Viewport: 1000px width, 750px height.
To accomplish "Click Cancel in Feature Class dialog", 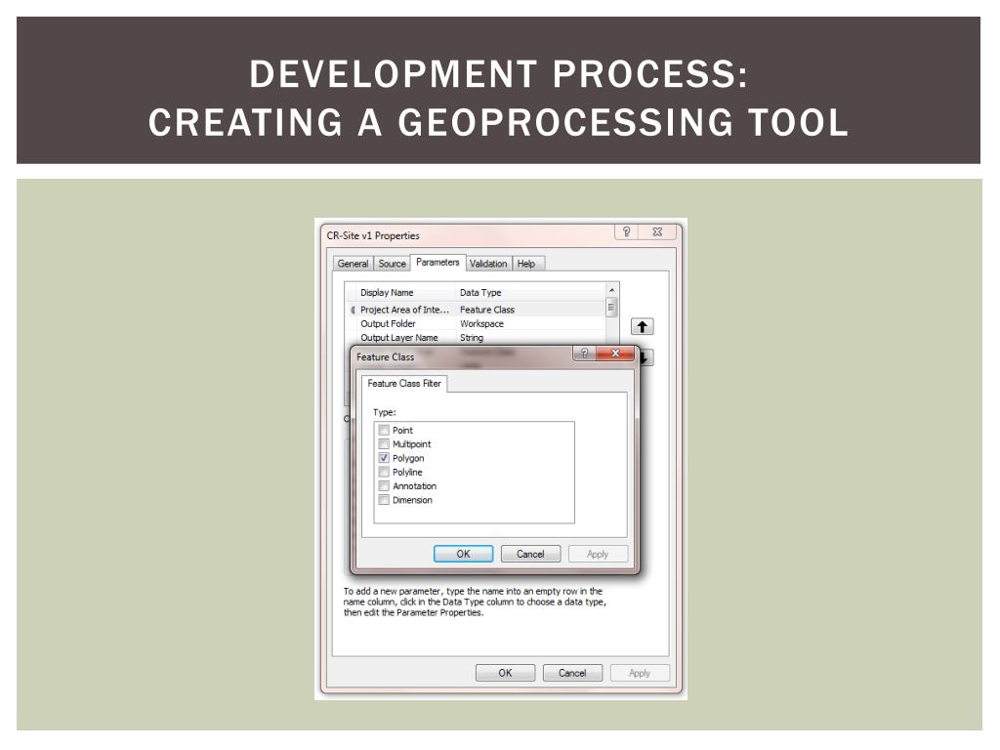I will point(530,554).
